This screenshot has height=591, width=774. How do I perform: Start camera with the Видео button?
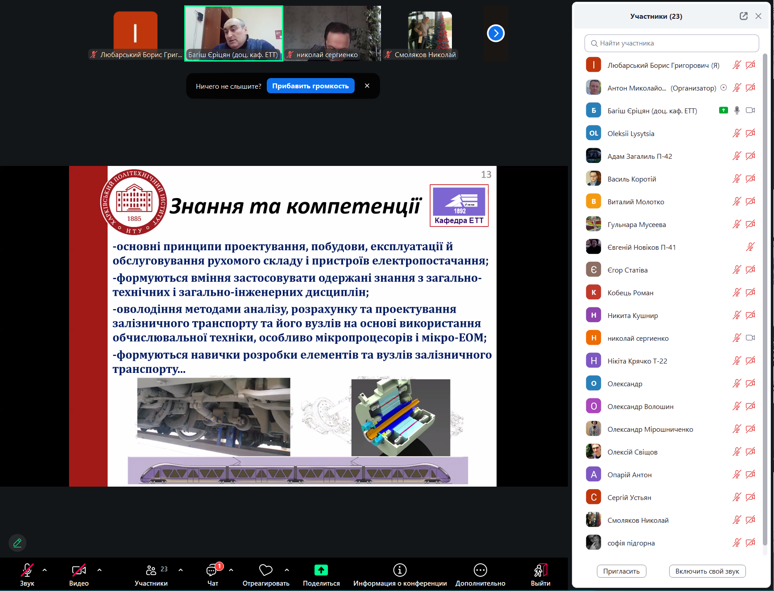(x=79, y=574)
